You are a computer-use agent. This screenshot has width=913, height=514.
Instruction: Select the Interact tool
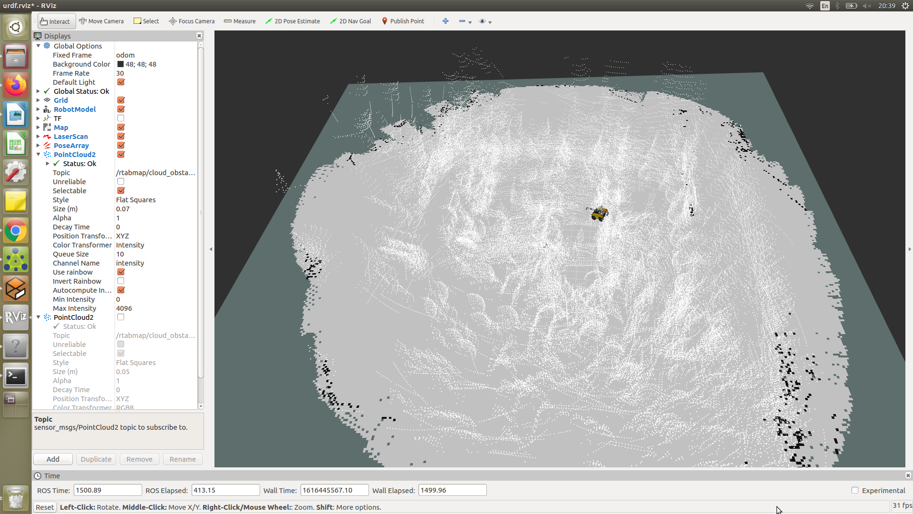[56, 21]
